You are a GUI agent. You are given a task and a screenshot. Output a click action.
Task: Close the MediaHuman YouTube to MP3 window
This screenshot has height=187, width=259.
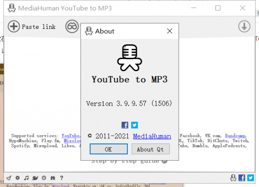pos(243,8)
